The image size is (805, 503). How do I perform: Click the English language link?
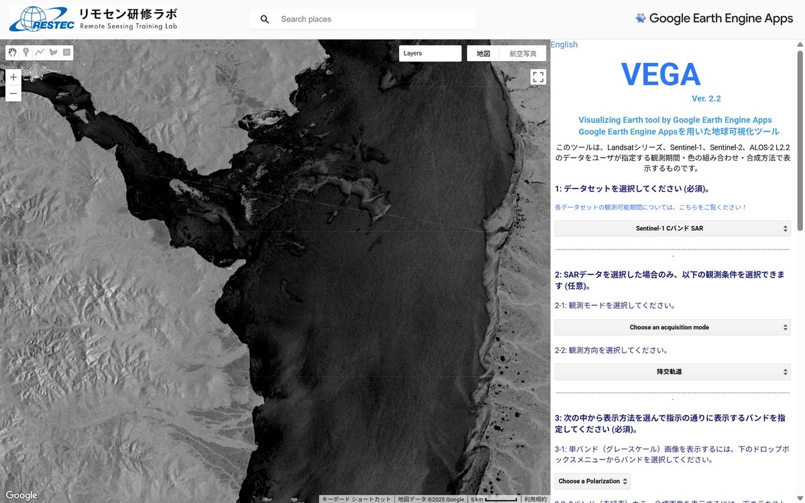[564, 44]
